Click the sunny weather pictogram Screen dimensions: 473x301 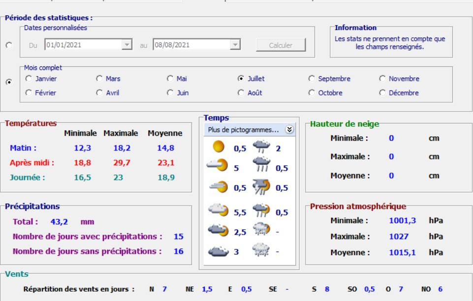click(219, 147)
